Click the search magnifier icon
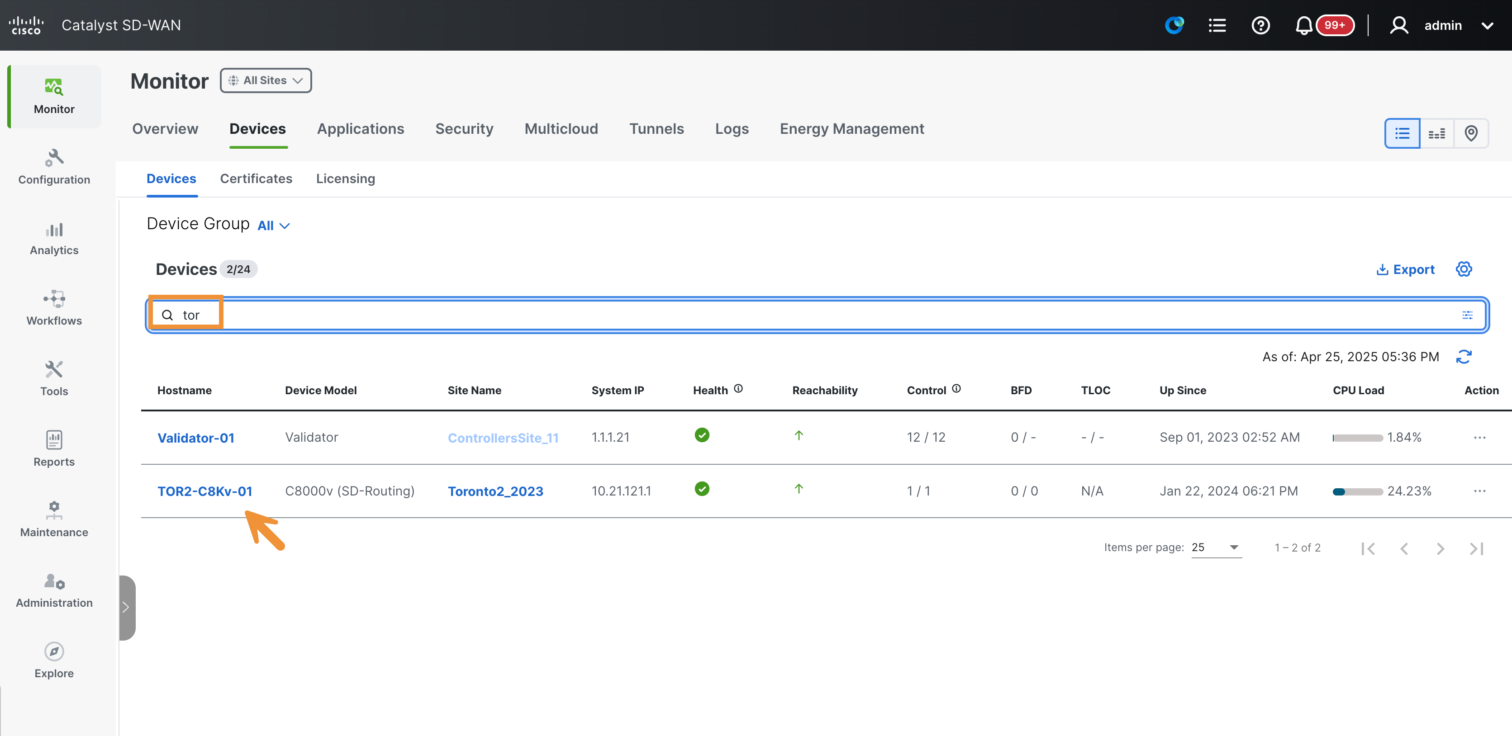 pyautogui.click(x=167, y=315)
